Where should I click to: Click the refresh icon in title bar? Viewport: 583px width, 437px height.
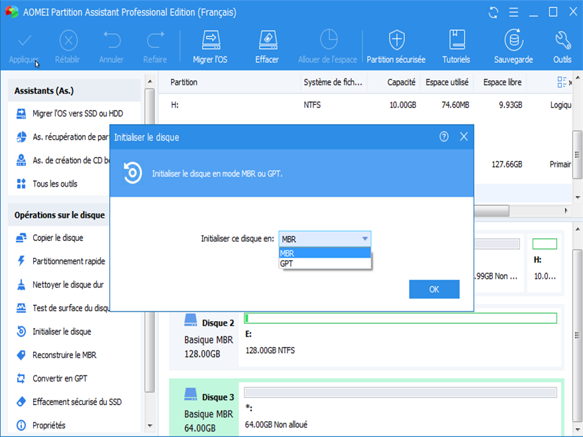(493, 12)
